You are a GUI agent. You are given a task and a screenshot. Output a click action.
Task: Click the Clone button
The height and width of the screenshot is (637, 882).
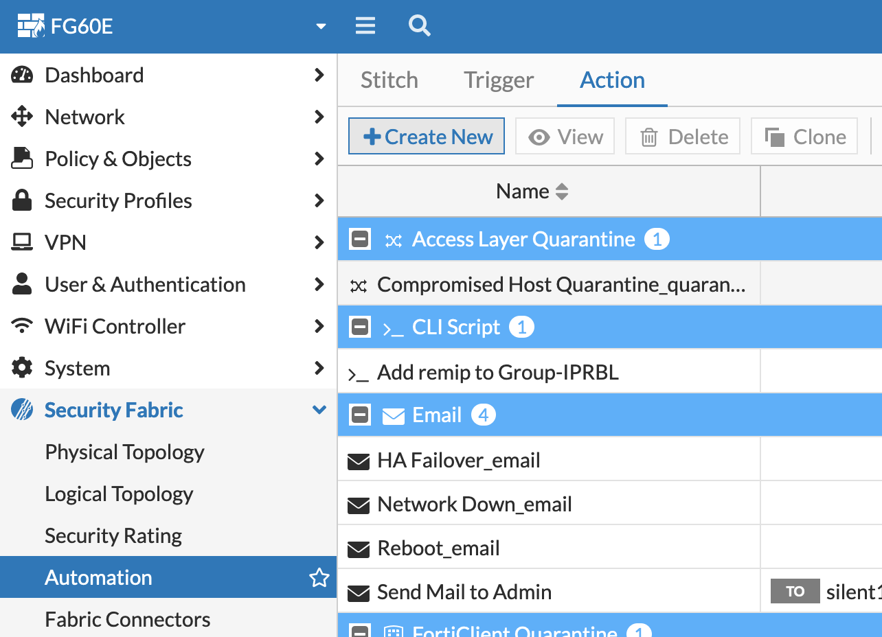[804, 137]
